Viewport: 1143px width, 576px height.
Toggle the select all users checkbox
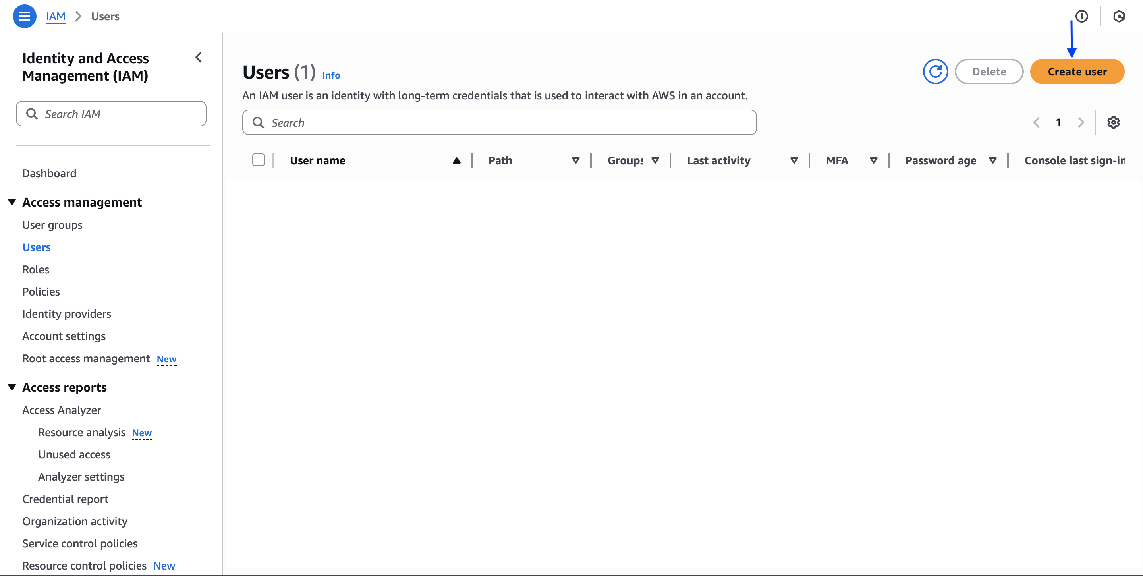258,160
